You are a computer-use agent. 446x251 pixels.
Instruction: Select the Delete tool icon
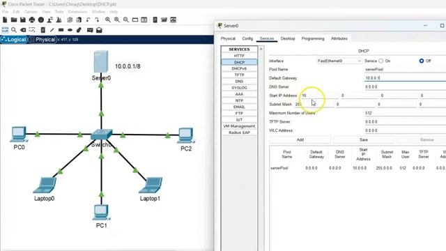point(23,30)
